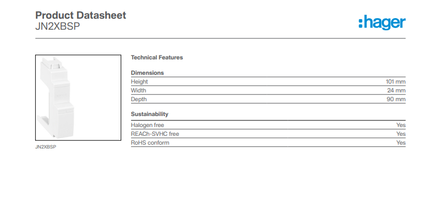422x198 pixels.
Task: Click the JN2XBSP heading under the title
Action: 58,26
